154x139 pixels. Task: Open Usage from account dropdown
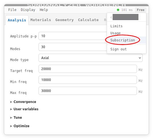(127, 33)
